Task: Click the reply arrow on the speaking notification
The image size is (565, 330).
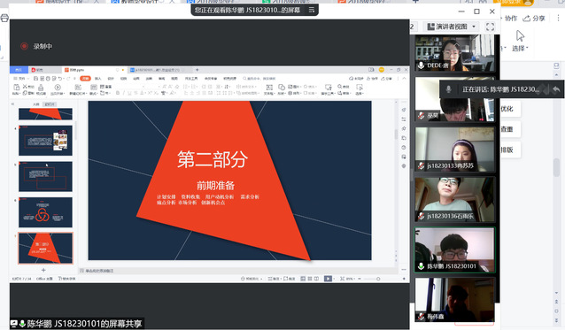Action: [x=556, y=88]
